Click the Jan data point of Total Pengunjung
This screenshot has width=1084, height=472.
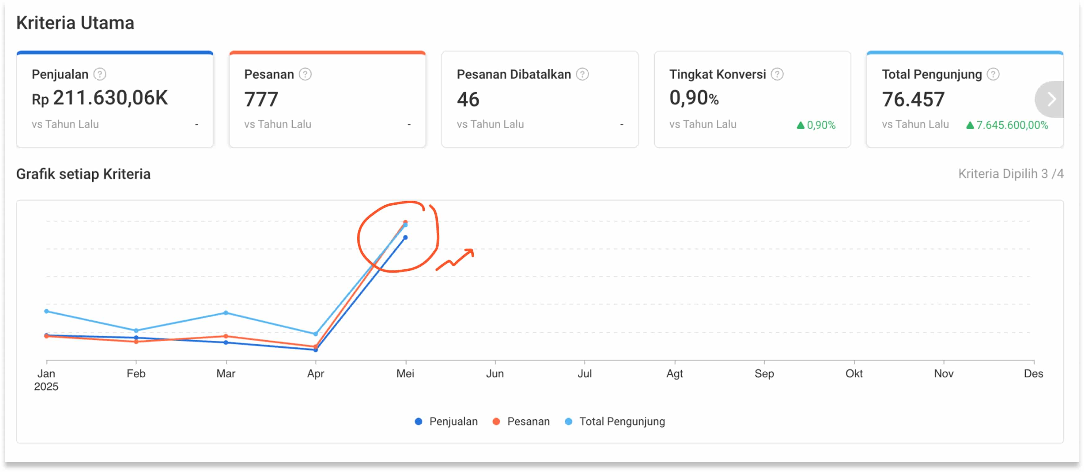tap(46, 312)
